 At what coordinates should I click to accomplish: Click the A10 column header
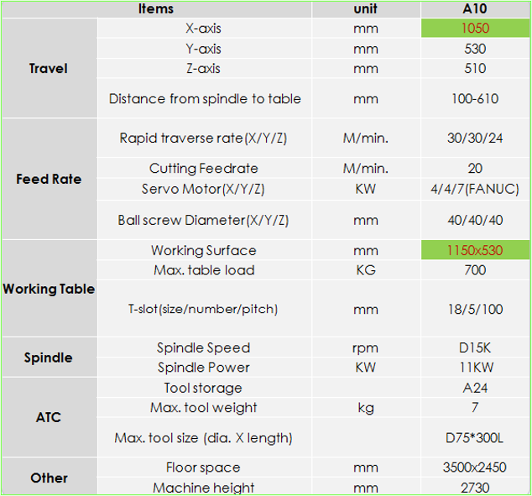click(475, 9)
